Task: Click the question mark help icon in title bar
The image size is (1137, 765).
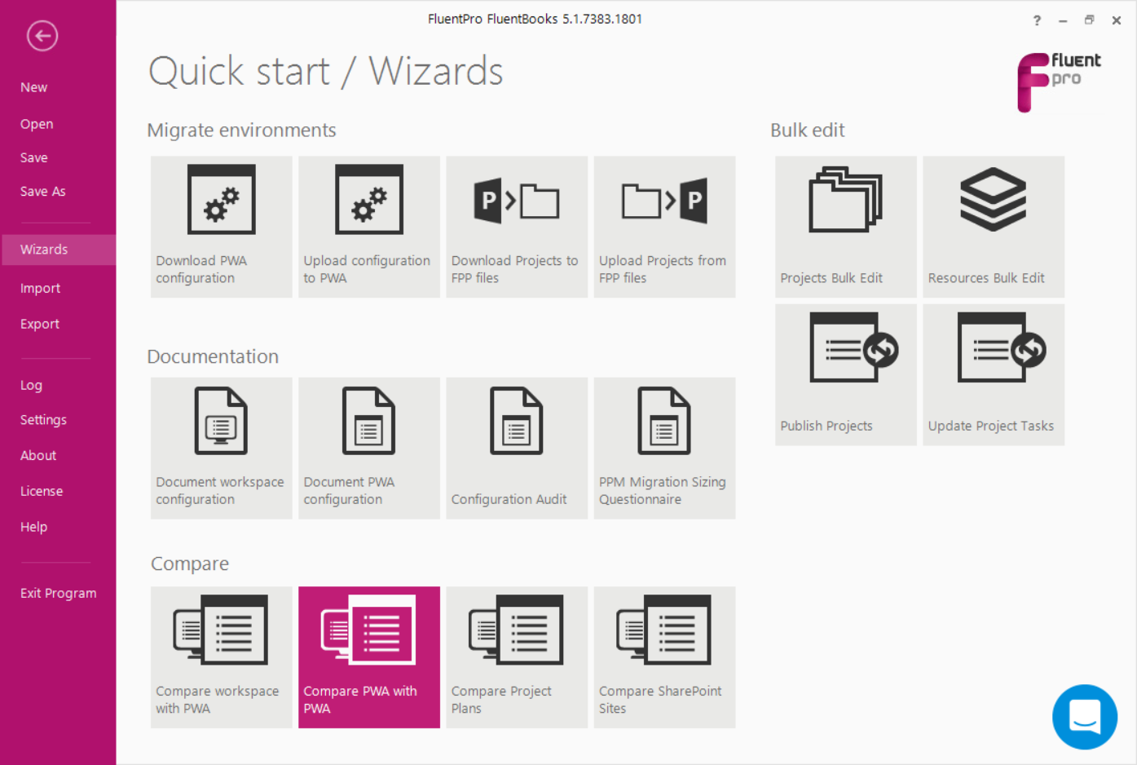Action: [x=1037, y=20]
